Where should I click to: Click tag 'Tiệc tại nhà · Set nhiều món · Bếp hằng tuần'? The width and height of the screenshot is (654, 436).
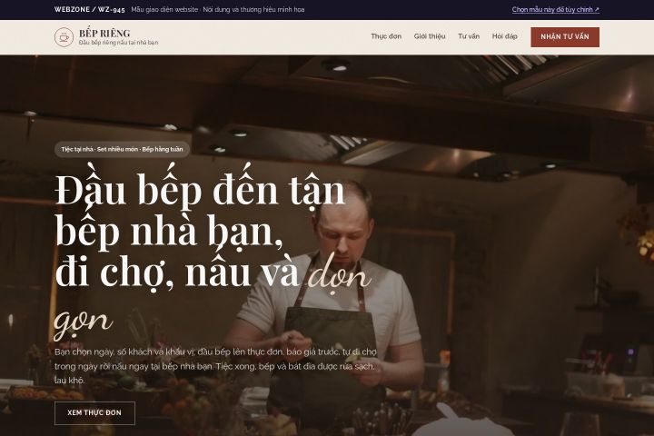click(x=122, y=149)
